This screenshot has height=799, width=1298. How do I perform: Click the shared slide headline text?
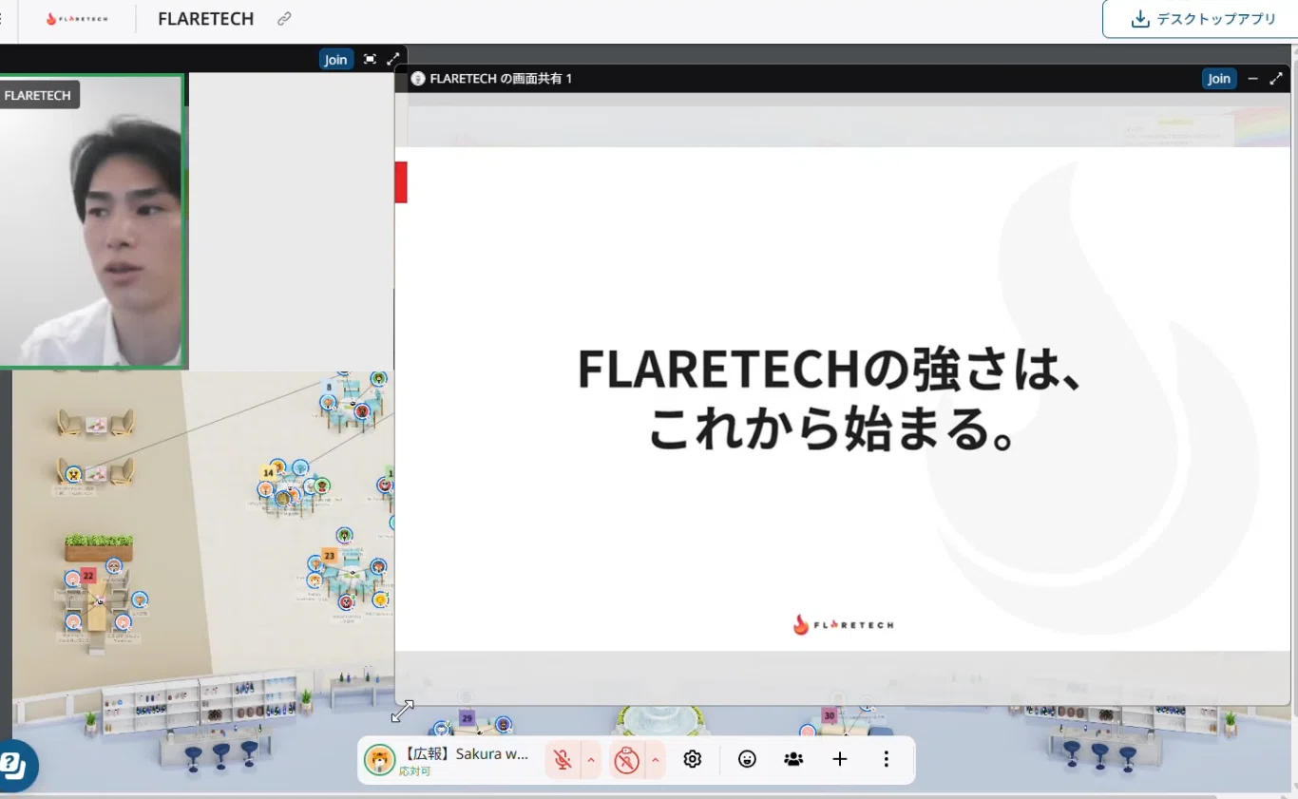(x=829, y=400)
